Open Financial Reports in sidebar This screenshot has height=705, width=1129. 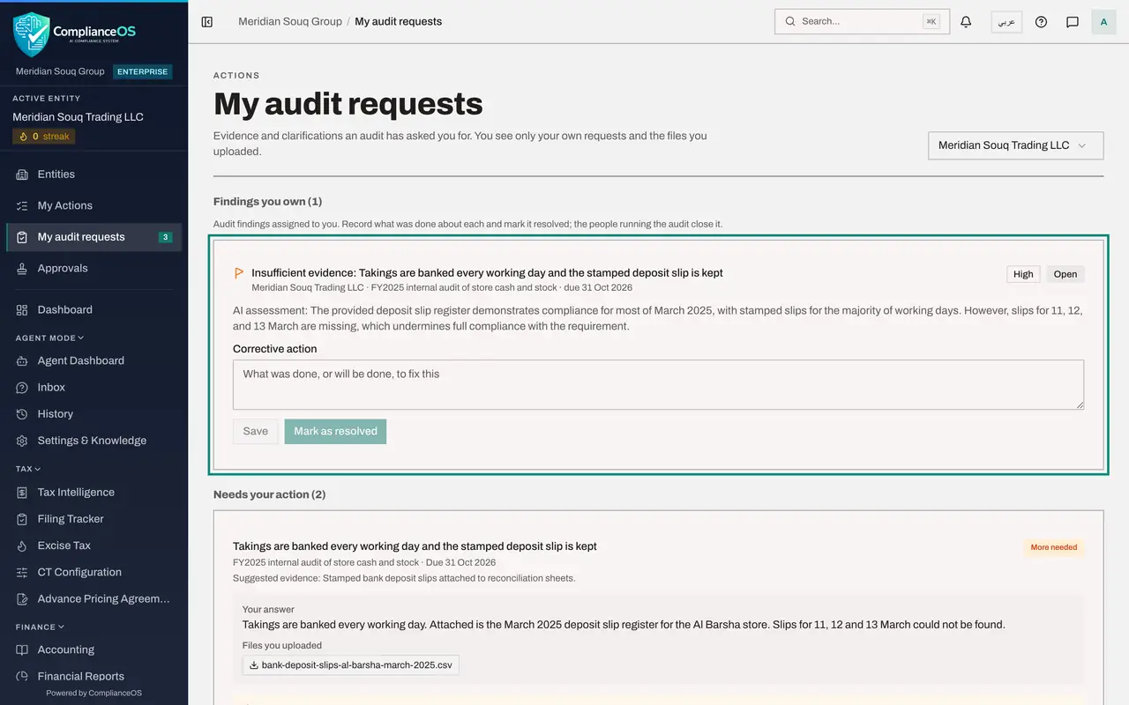pyautogui.click(x=93, y=676)
